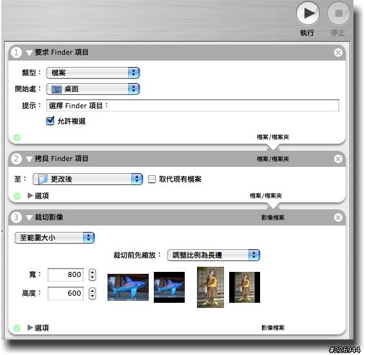Screen dimensions: 365x355
Task: Open the 開始處 popup showing 桌面
Action: [x=93, y=89]
